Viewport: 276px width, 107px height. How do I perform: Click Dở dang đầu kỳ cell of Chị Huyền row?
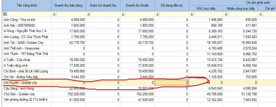(x=172, y=83)
